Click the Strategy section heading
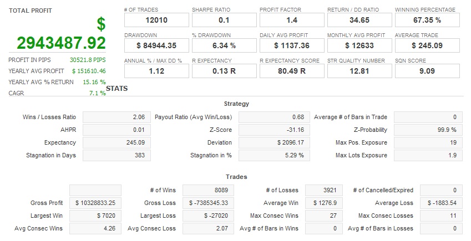Viewport: 471px width, 241px height. tap(236, 104)
